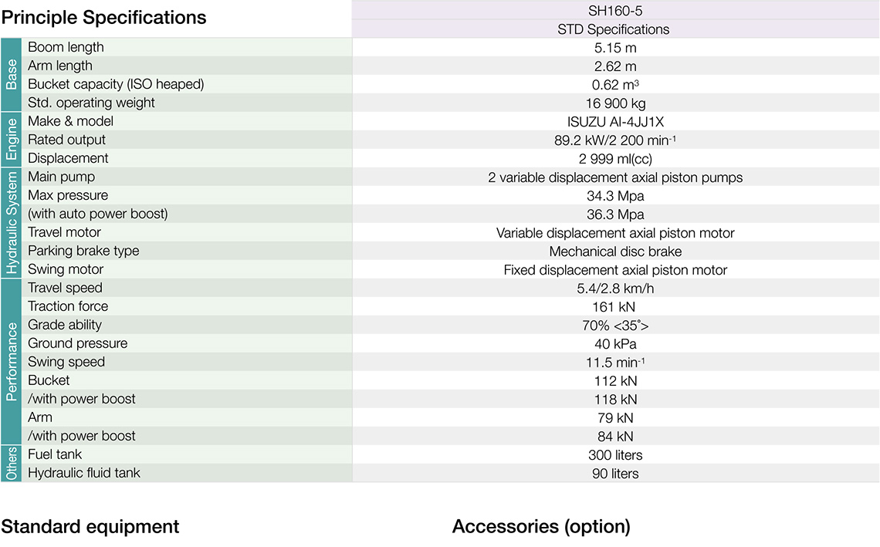
Task: Select the Base category side label
Action: (11, 75)
